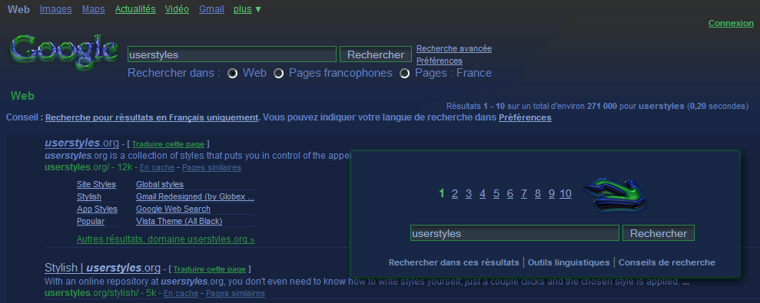Focus the top search input field
This screenshot has width=760, height=303.
pos(231,54)
